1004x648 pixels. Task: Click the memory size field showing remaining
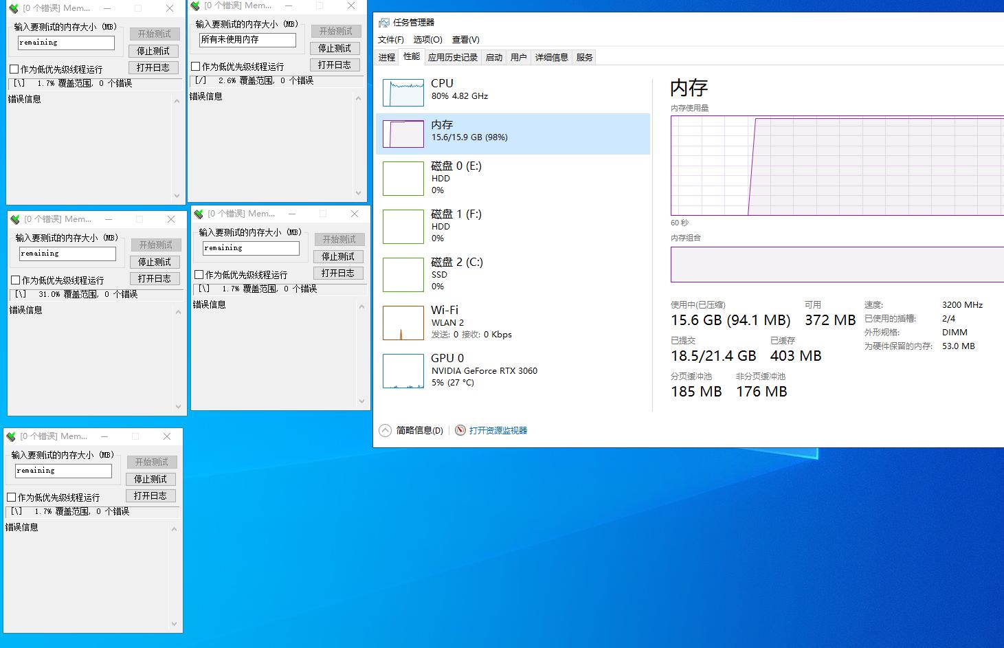[65, 42]
